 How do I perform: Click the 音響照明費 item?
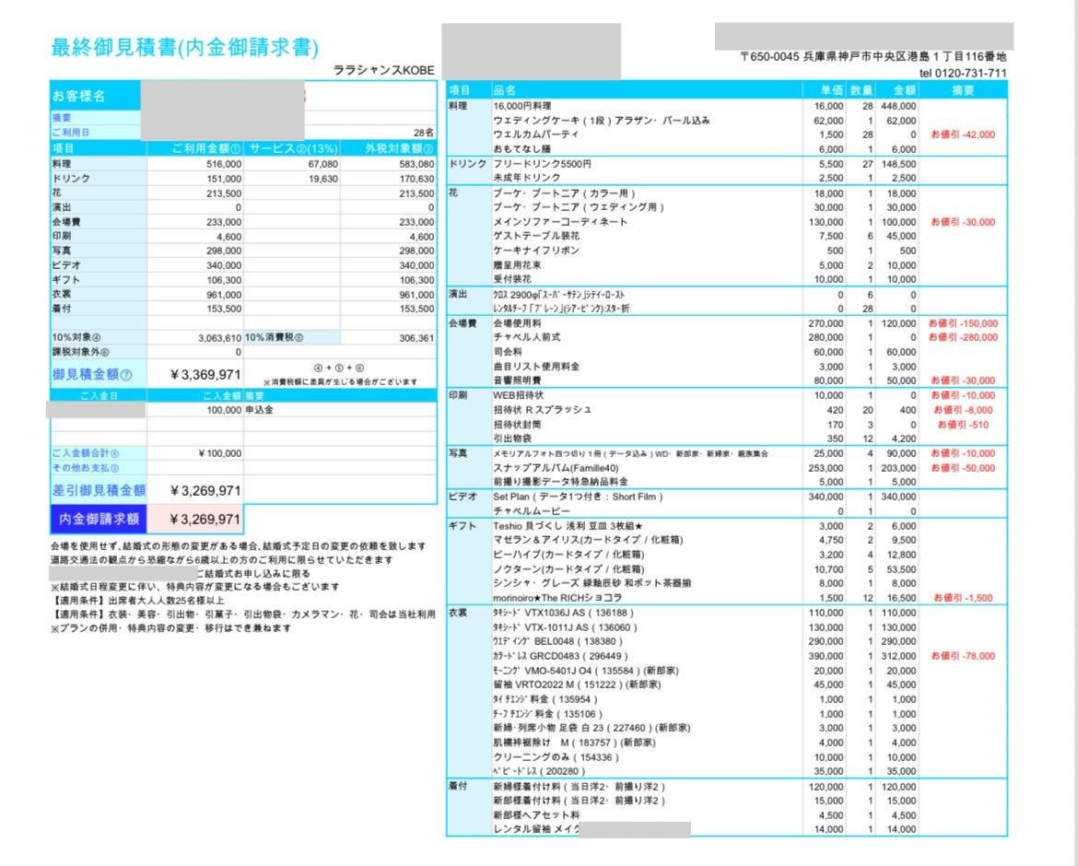517,380
